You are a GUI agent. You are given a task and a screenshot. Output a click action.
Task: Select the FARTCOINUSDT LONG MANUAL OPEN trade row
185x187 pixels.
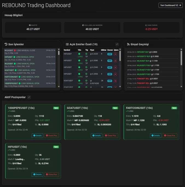point(30,78)
